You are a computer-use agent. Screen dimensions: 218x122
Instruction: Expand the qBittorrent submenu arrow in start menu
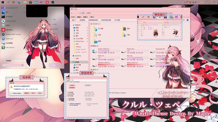pos(24,39)
